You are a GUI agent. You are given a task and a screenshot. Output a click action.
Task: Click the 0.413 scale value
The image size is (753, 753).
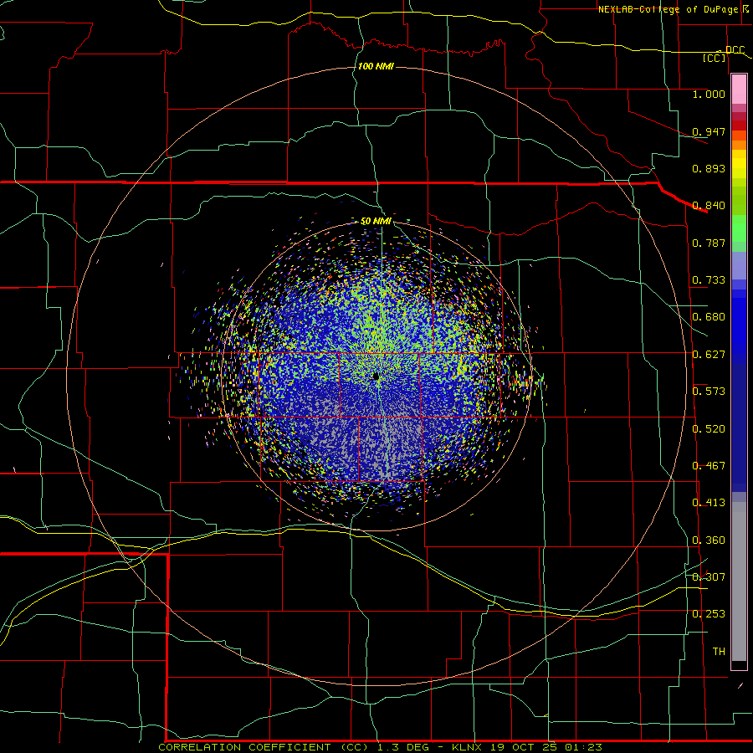(709, 503)
